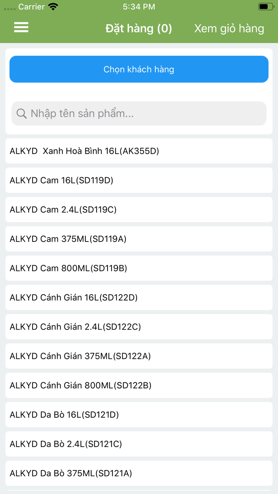Choose ALKYD Cánh Gián 2.4L(SD122C)
The width and height of the screenshot is (278, 494).
click(139, 327)
